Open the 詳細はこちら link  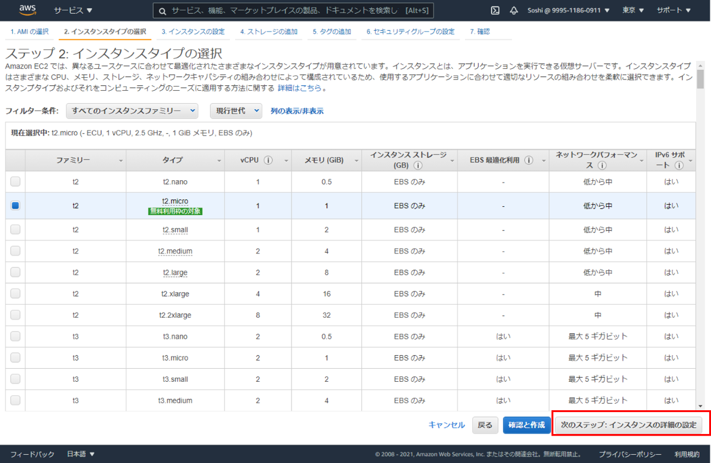point(300,88)
